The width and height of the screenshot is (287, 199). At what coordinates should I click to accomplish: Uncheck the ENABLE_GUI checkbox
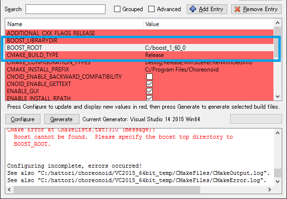click(x=150, y=91)
